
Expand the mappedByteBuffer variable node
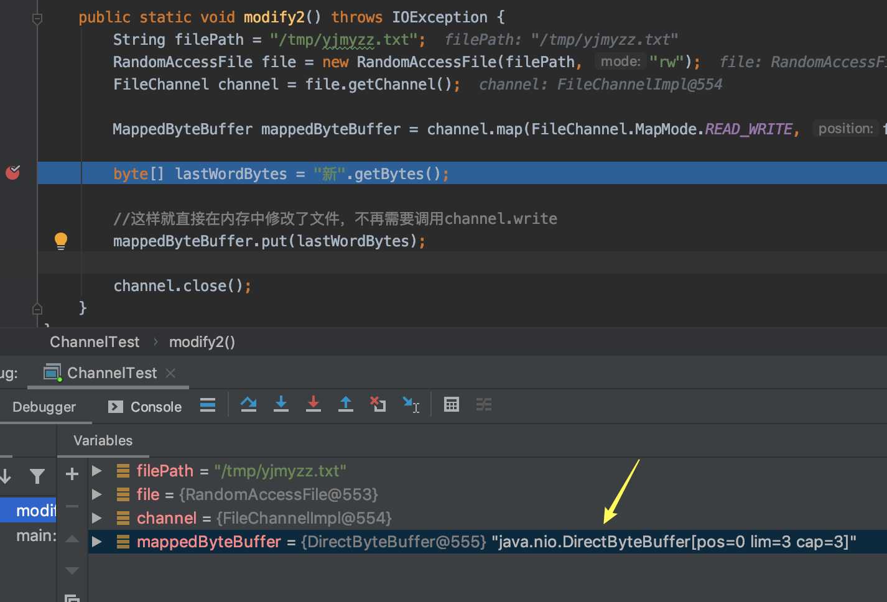(x=97, y=542)
